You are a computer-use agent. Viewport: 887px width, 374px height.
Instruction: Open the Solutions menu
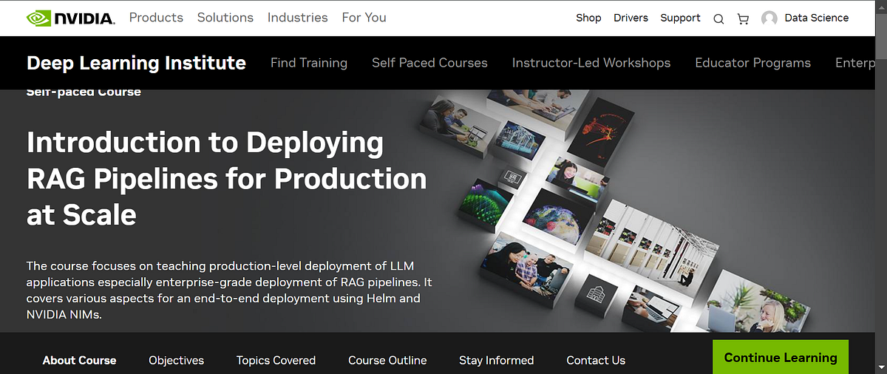225,17
